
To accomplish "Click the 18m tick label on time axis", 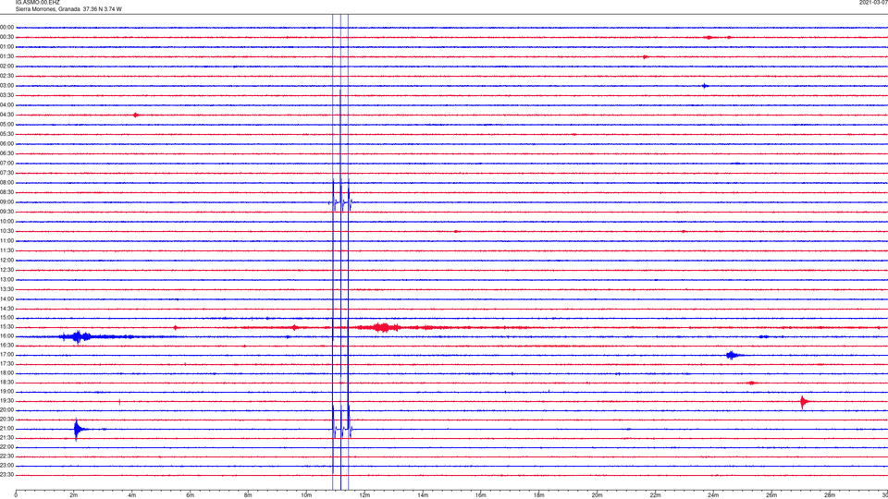I will (538, 495).
